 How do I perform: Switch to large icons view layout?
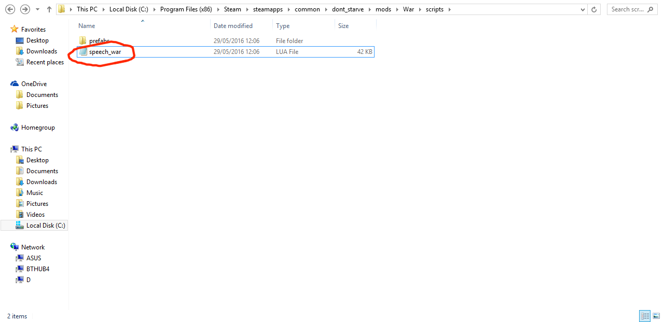pyautogui.click(x=656, y=316)
